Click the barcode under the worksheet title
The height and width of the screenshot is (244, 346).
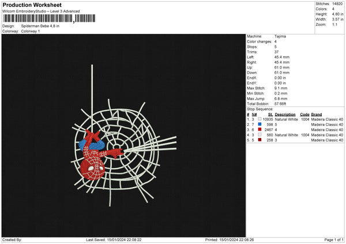[x=49, y=18]
